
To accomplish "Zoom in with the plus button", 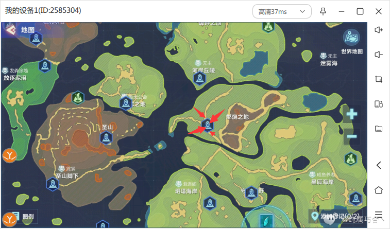I will click(x=352, y=114).
